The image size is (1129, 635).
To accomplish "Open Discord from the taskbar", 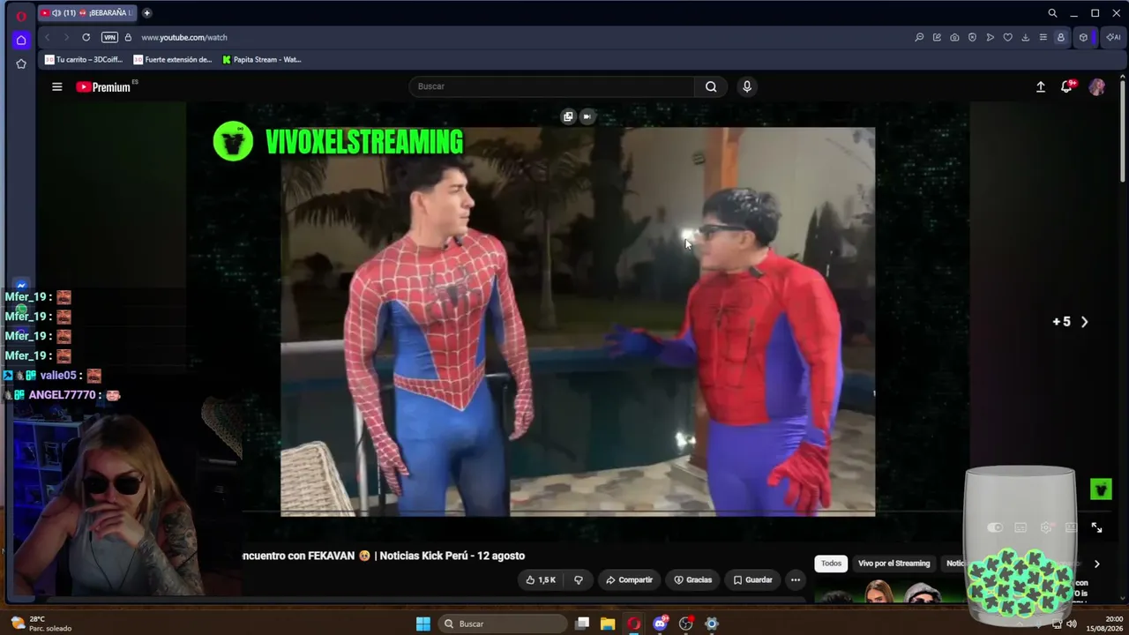I will (660, 624).
